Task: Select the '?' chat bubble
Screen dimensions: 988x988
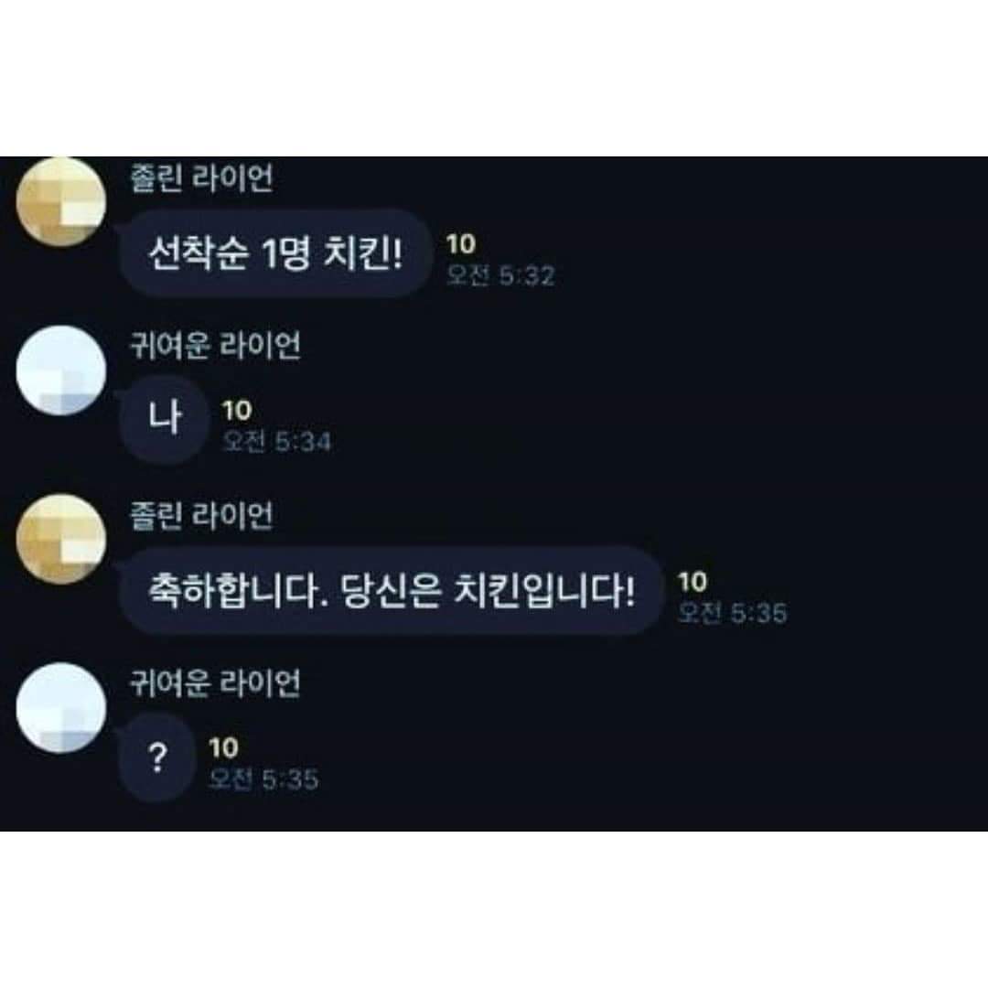Action: point(157,757)
